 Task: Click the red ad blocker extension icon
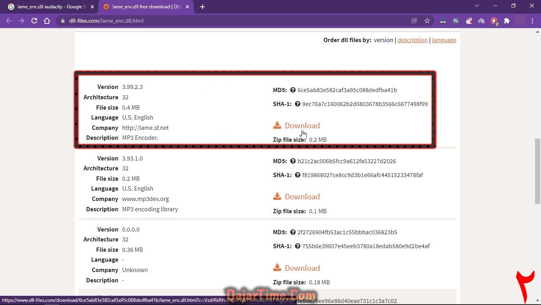pyautogui.click(x=494, y=21)
